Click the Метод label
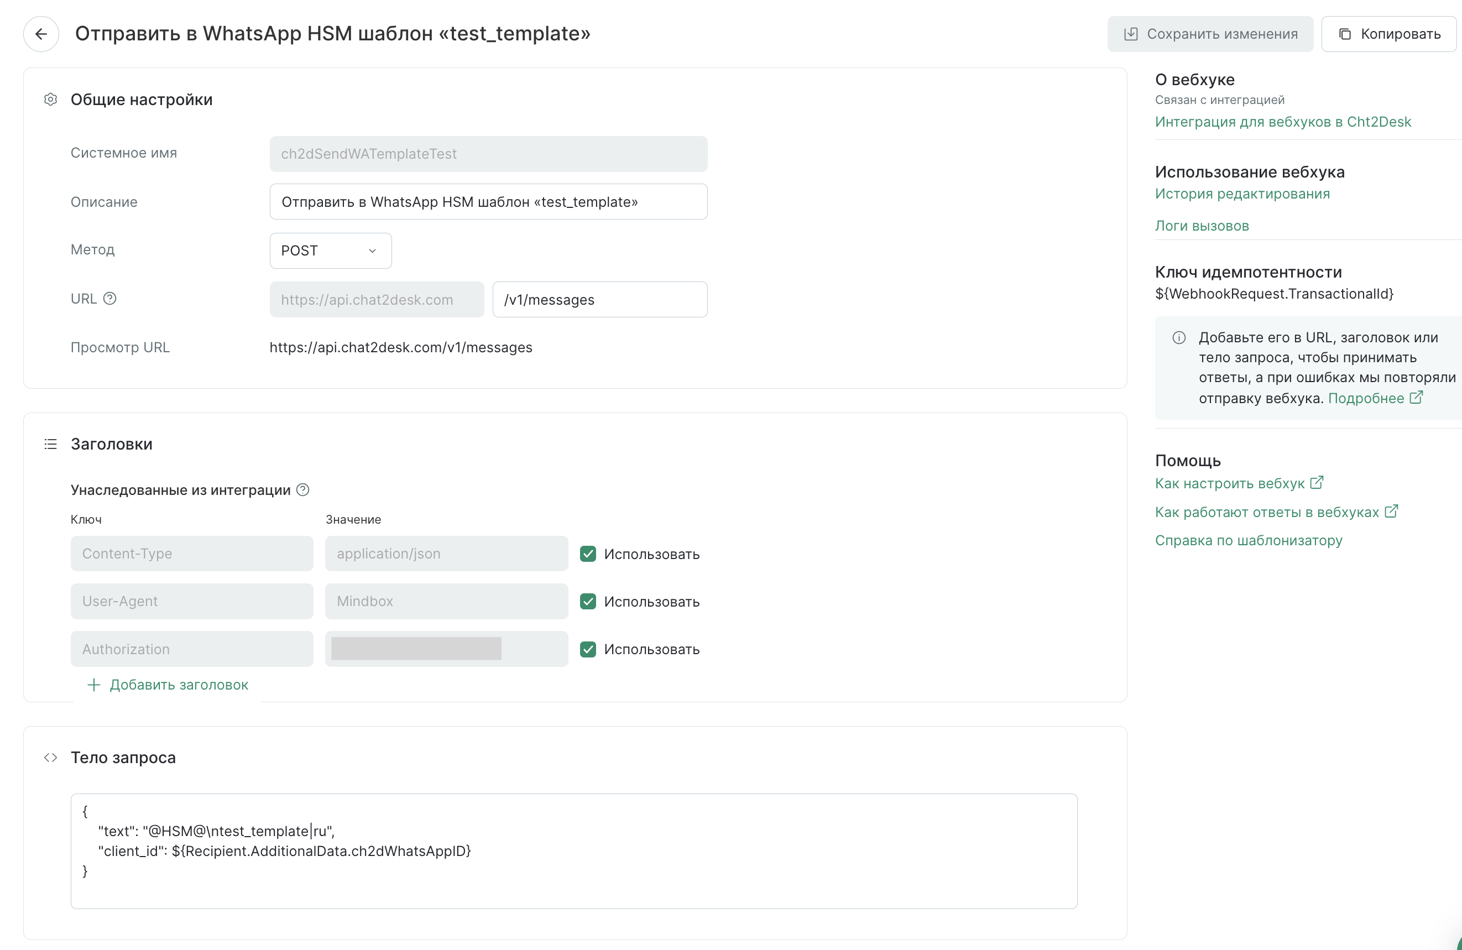 click(x=93, y=249)
